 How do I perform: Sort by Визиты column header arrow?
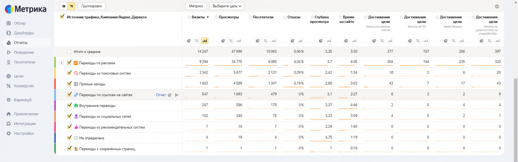[x=208, y=17]
